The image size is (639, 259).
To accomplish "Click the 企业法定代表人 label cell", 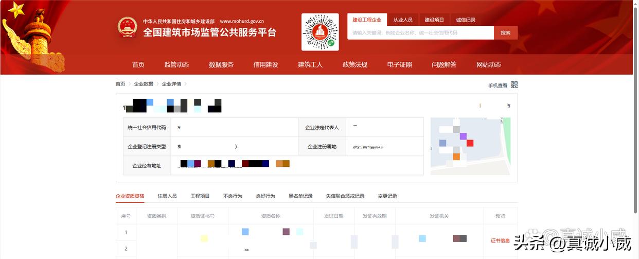I will [322, 127].
